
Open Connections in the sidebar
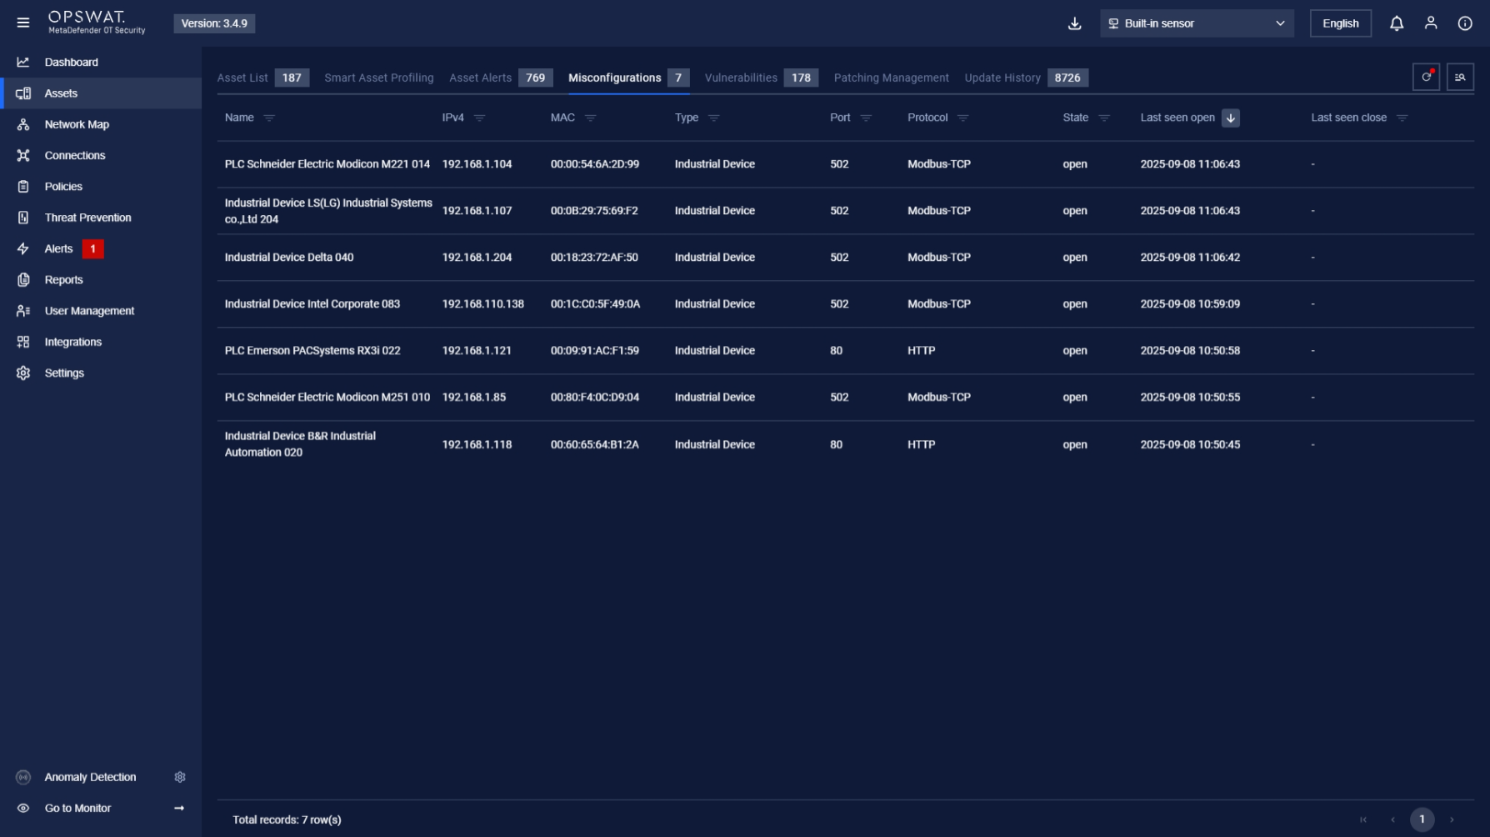coord(101,156)
